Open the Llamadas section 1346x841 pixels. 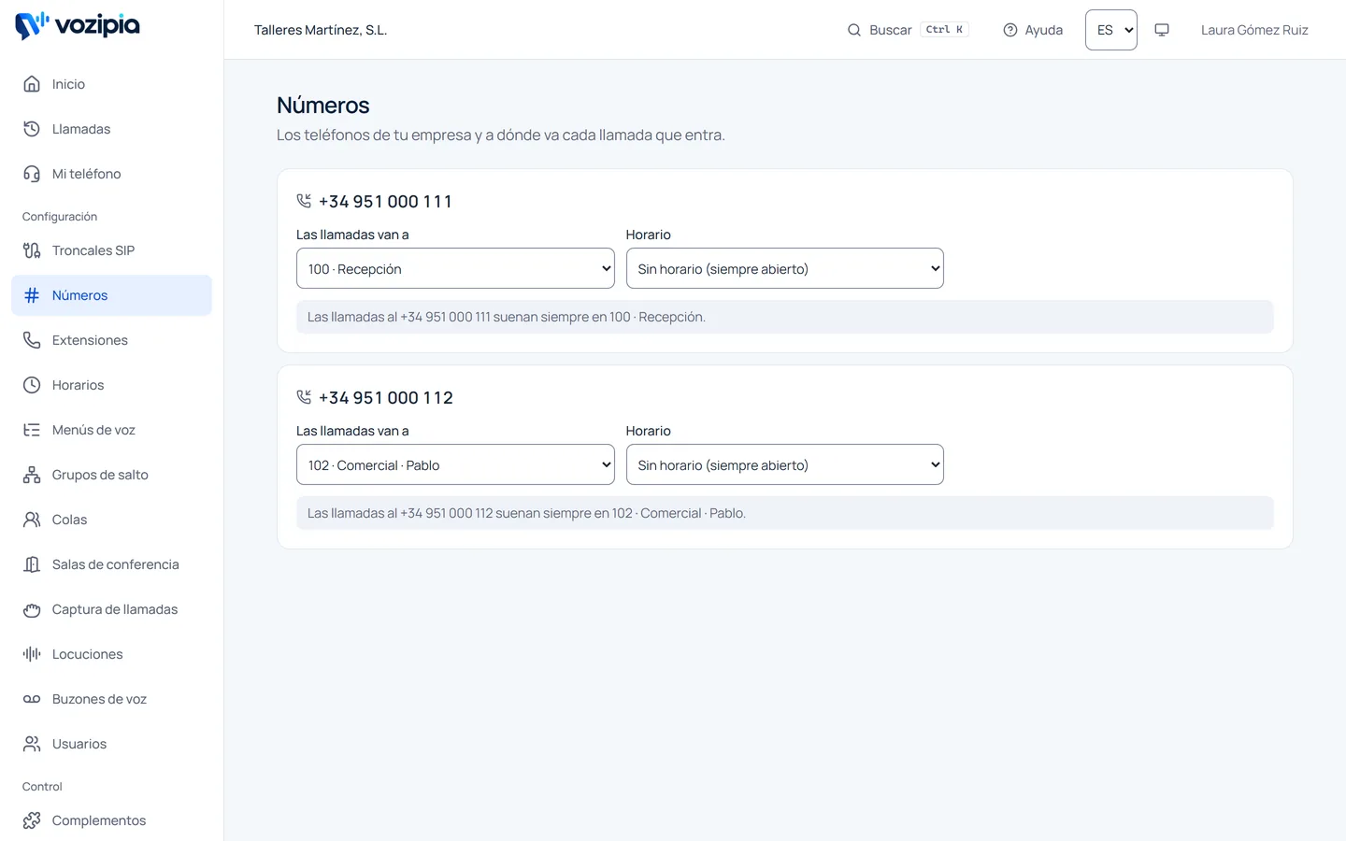point(112,129)
